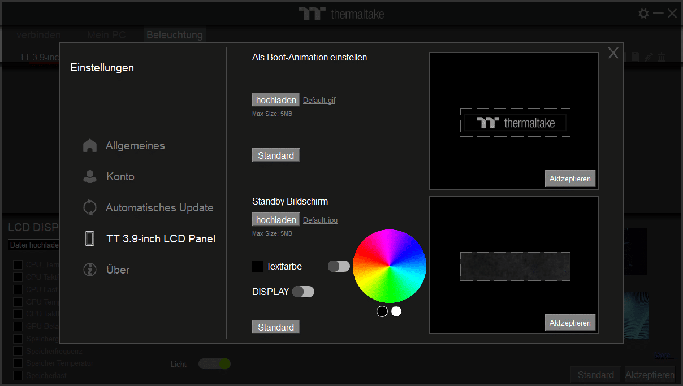Click hochladen for the boot animation
Image resolution: width=683 pixels, height=386 pixels.
tap(276, 100)
